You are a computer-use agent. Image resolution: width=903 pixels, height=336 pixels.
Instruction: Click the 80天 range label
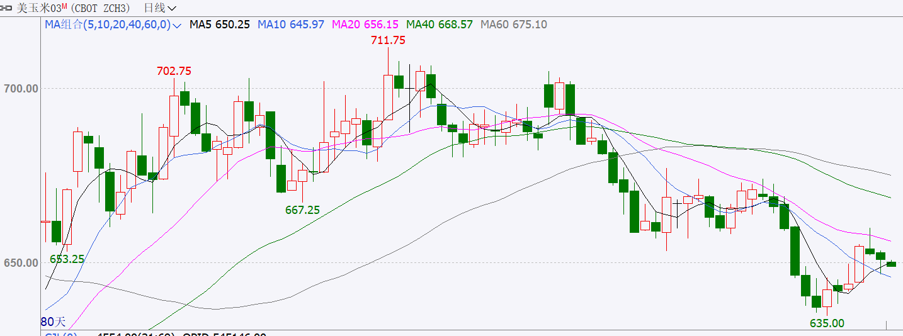[x=52, y=322]
